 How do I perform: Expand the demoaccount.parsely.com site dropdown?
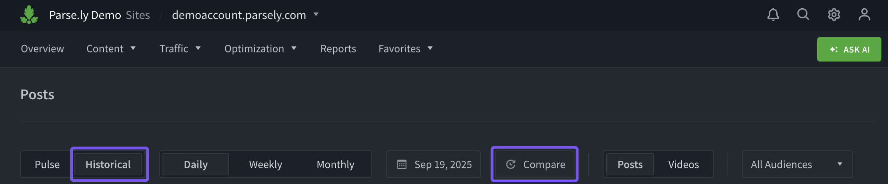click(x=316, y=15)
